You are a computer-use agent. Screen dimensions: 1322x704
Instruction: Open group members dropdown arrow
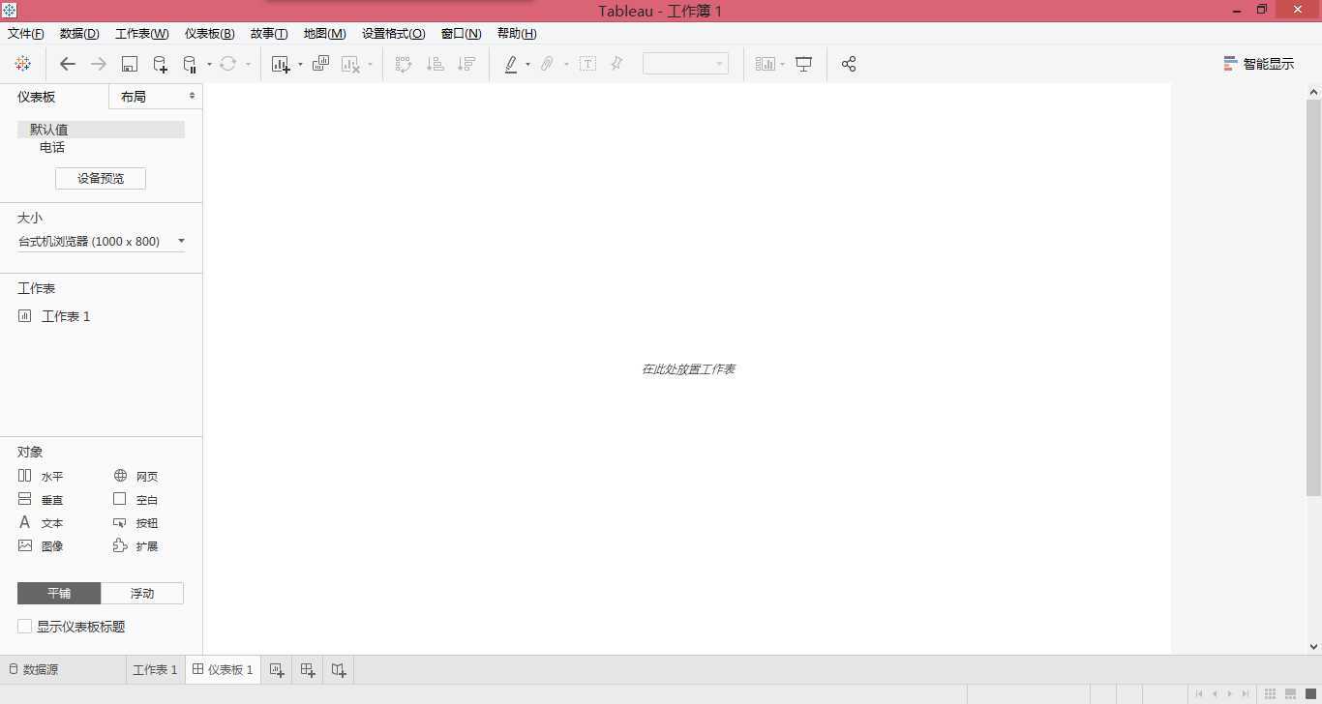pos(566,65)
